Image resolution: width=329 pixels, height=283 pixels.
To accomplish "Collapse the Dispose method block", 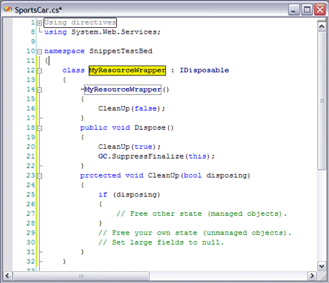I will (x=39, y=128).
